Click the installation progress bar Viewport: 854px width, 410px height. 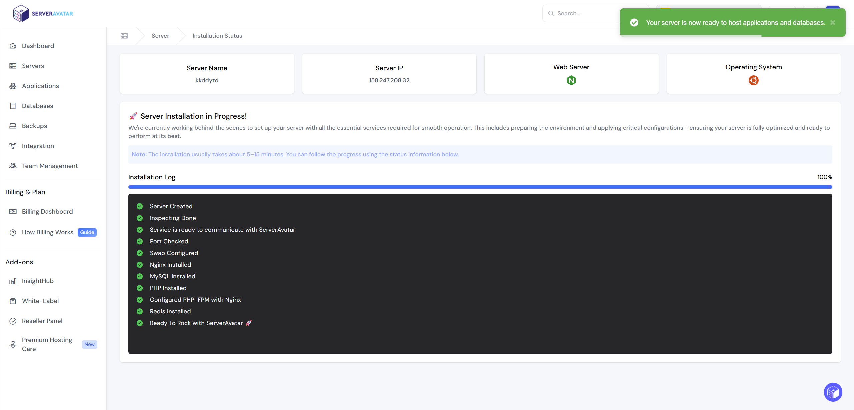(480, 187)
